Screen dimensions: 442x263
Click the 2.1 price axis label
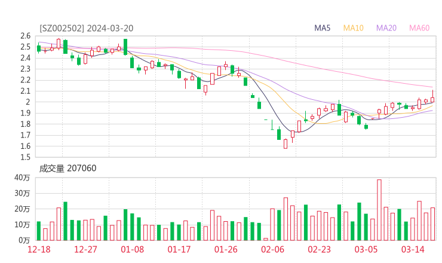coord(25,91)
